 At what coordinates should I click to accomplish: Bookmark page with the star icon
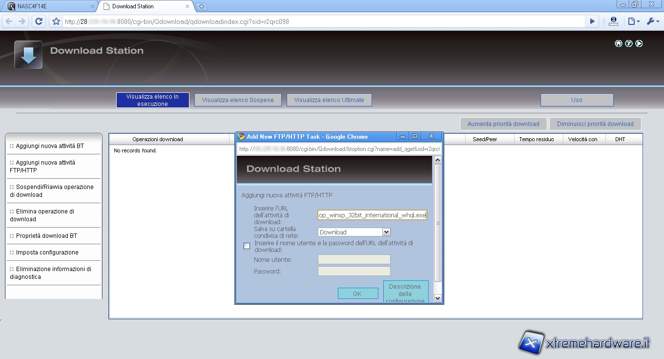56,21
